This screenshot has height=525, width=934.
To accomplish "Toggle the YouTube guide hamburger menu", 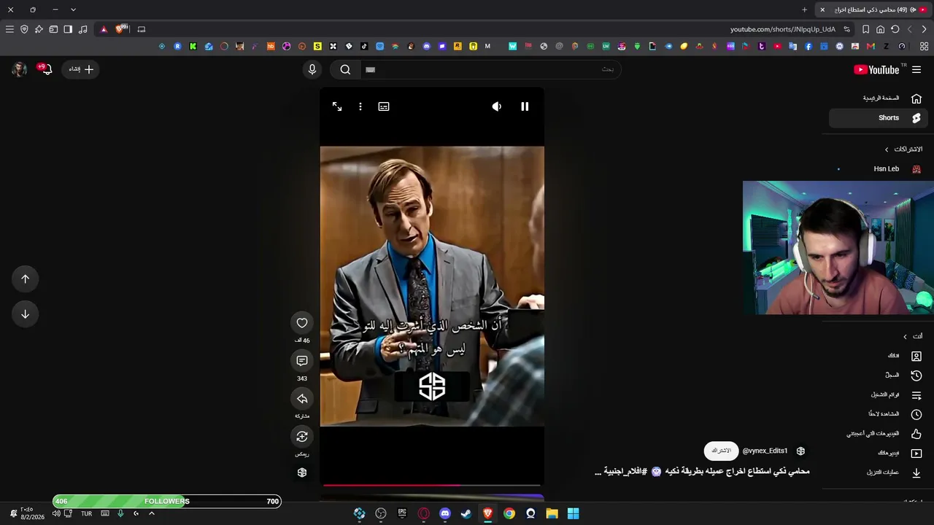I will (x=916, y=70).
